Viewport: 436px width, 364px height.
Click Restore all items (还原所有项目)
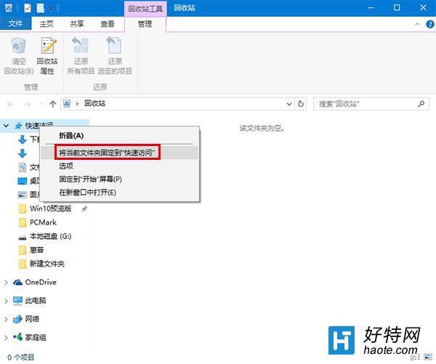point(81,56)
